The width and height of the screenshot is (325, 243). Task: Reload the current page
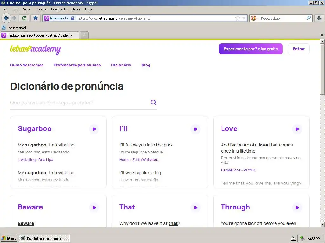tap(24, 18)
